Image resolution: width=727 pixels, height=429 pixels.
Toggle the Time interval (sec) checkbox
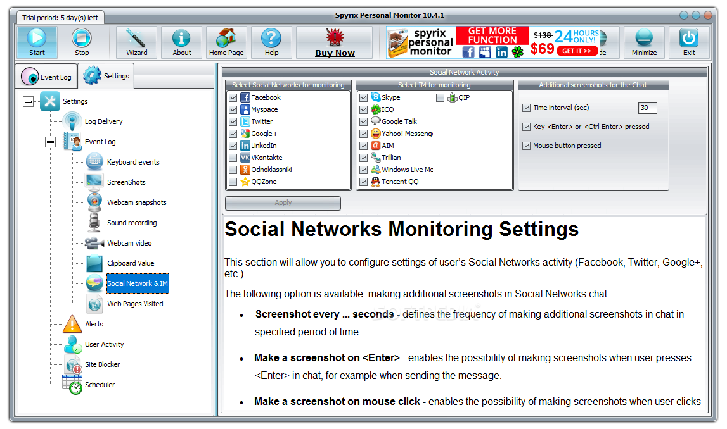[x=526, y=108]
